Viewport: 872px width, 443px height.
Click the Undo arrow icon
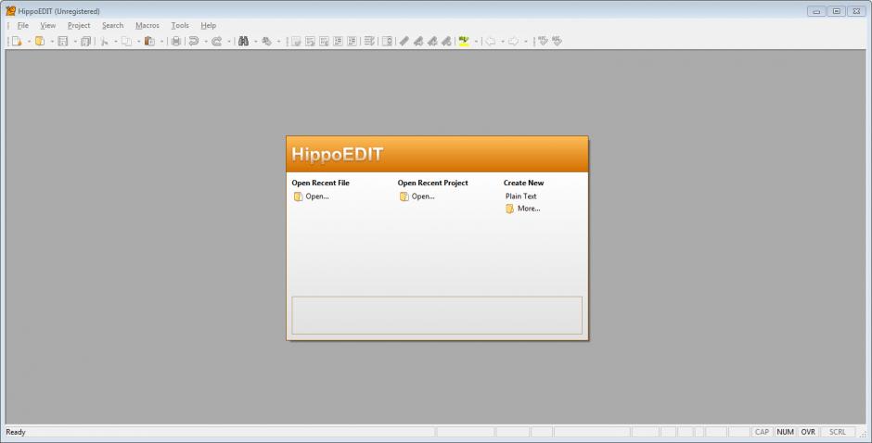pos(193,41)
